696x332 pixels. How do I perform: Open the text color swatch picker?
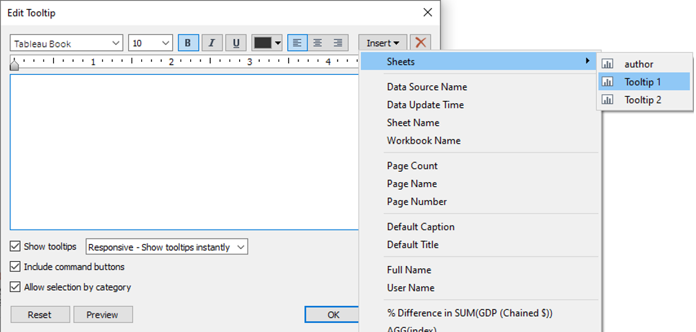(267, 43)
